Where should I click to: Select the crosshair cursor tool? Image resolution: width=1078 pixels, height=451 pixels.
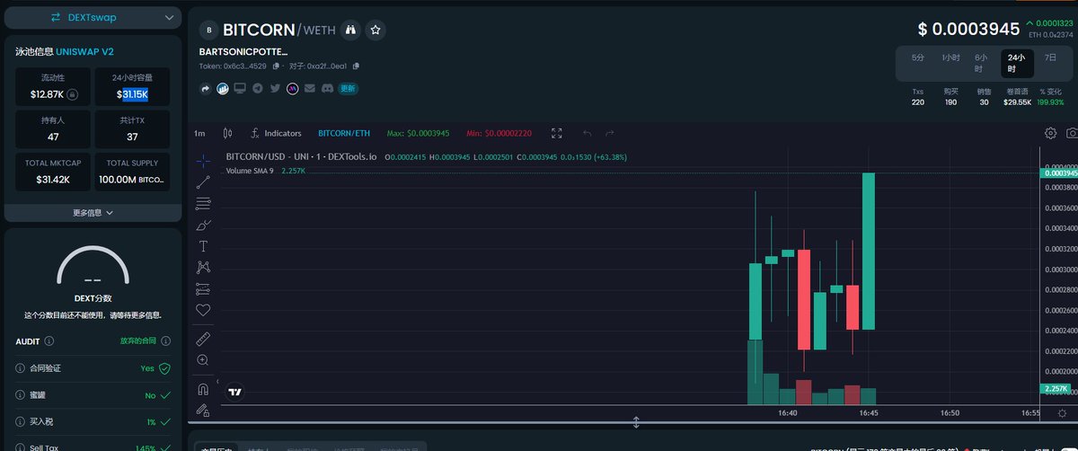[x=203, y=160]
